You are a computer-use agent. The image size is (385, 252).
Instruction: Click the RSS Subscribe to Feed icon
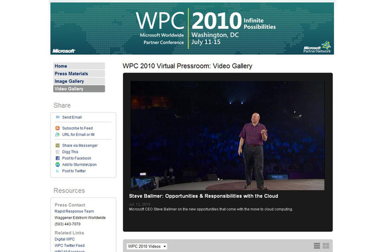57,128
